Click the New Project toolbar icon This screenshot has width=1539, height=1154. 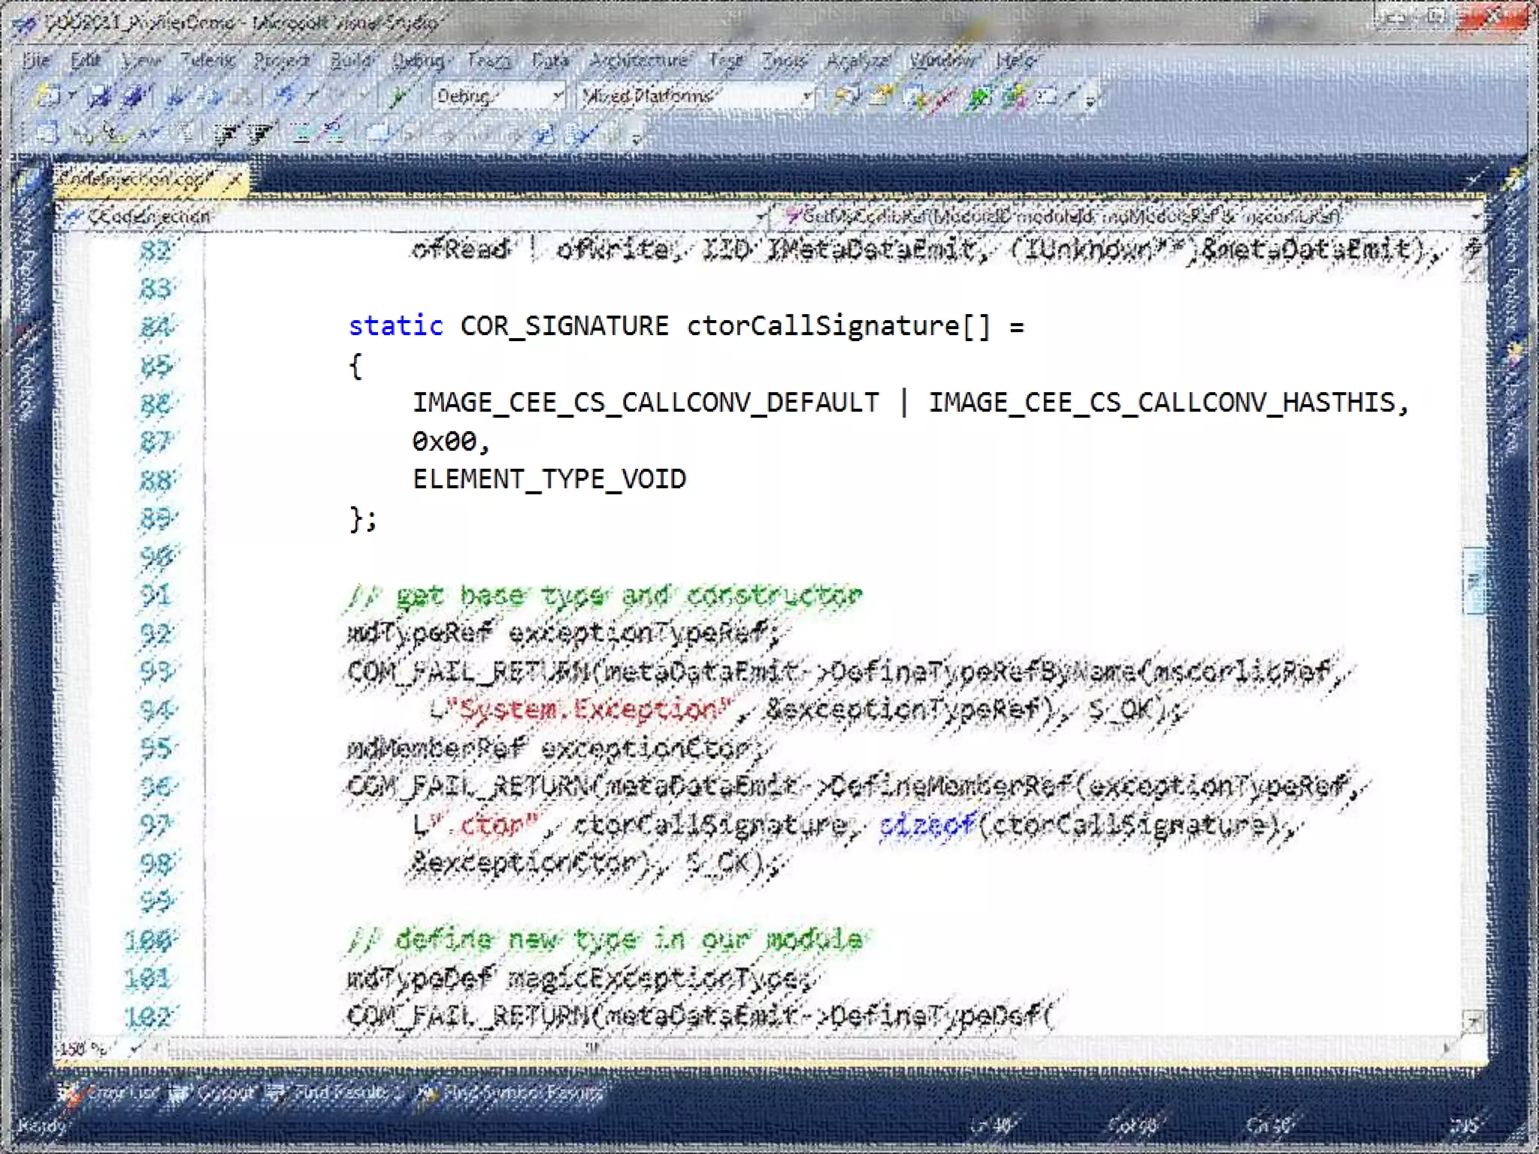[47, 96]
